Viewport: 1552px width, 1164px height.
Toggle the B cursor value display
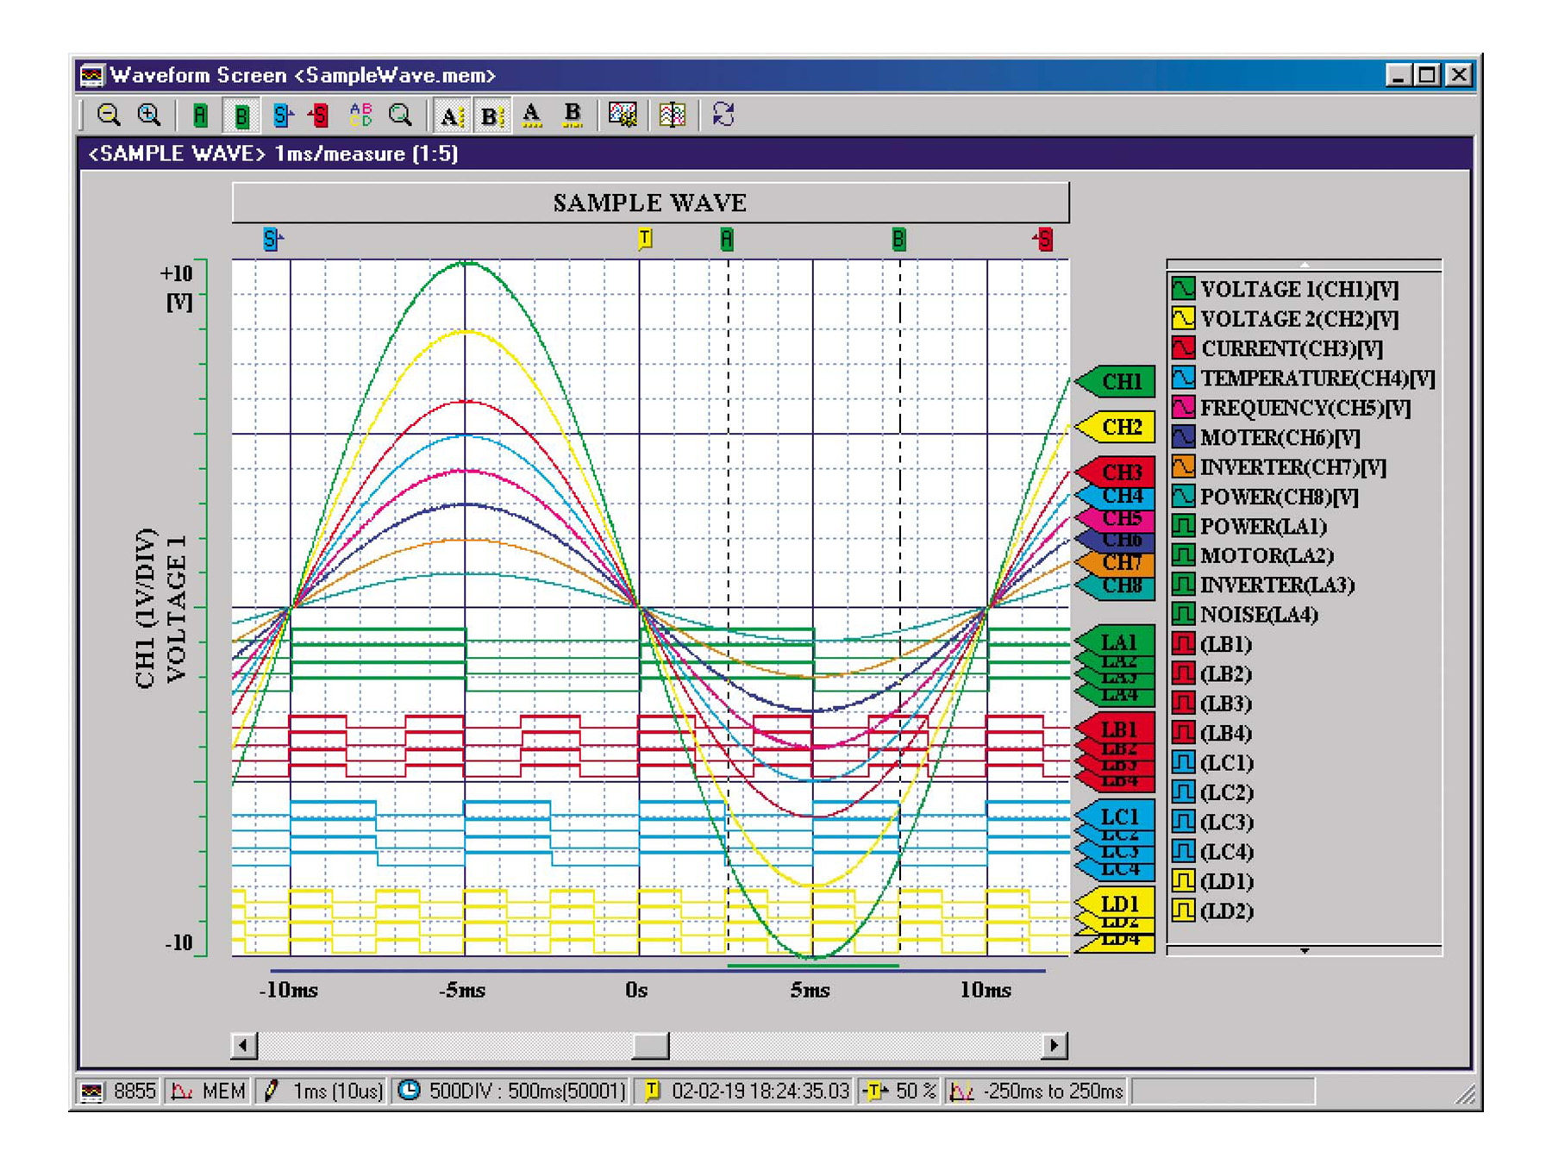pyautogui.click(x=492, y=115)
